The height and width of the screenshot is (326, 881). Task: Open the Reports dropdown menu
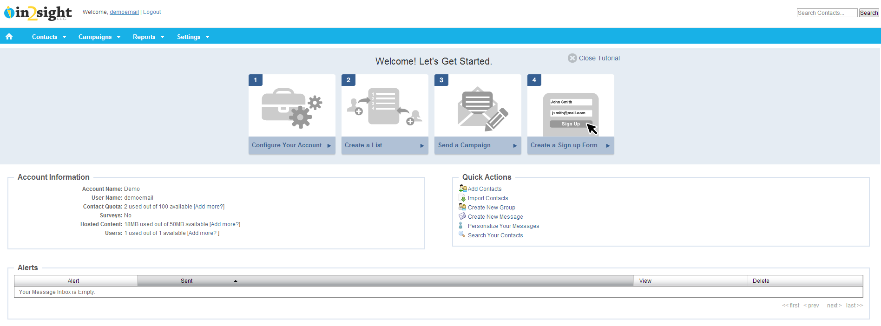pos(148,37)
